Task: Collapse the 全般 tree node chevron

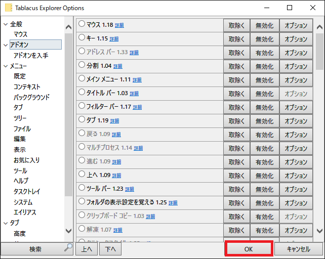Action: [6, 24]
